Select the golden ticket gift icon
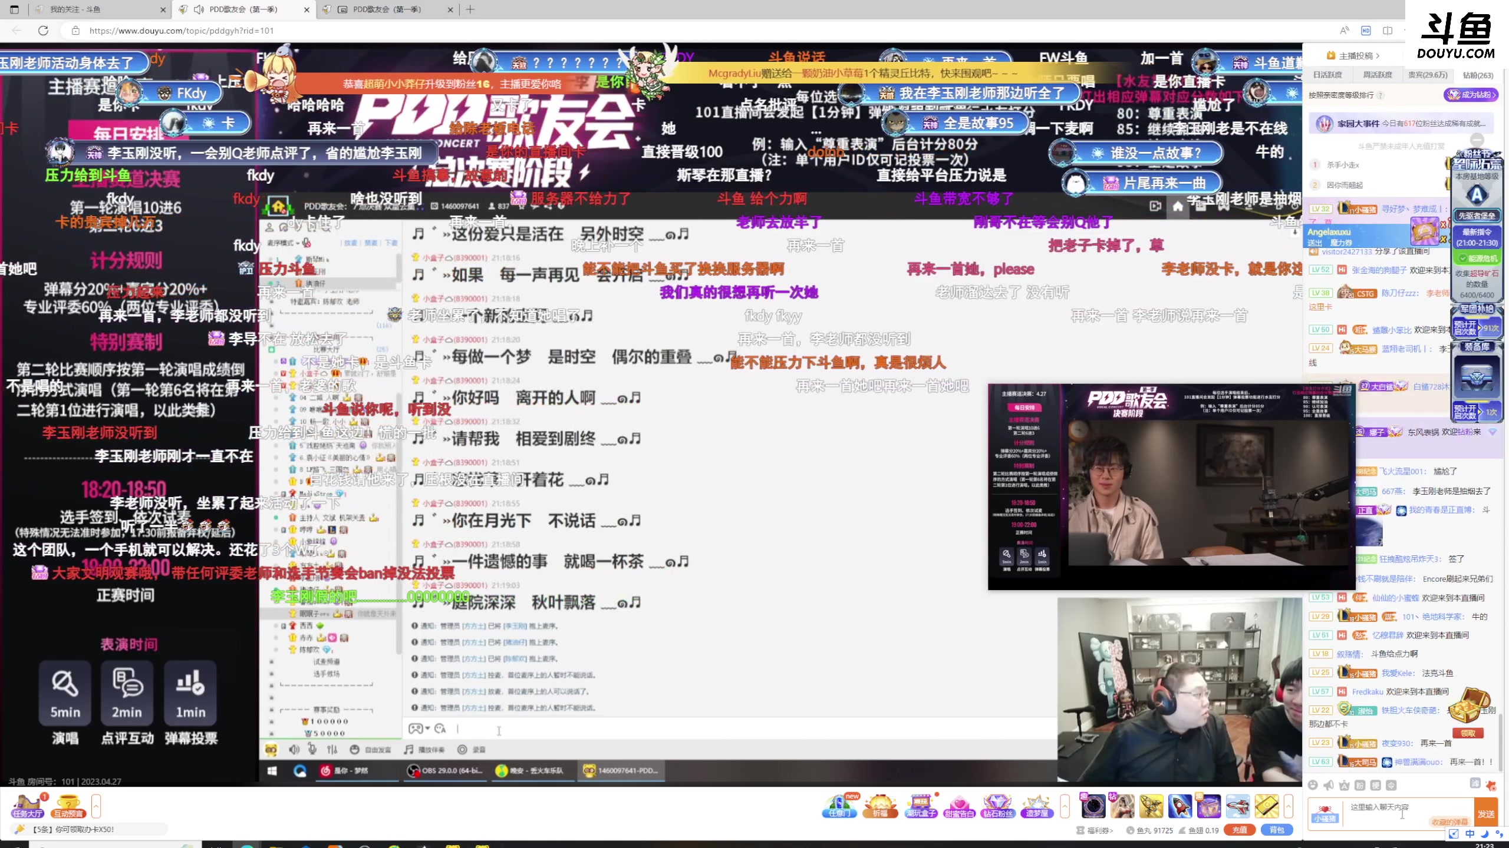This screenshot has height=848, width=1509. 1266,806
